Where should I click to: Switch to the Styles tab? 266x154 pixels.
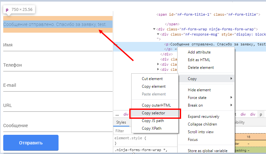pos(121,122)
